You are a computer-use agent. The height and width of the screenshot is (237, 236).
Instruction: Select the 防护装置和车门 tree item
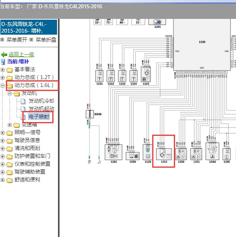click(32, 156)
